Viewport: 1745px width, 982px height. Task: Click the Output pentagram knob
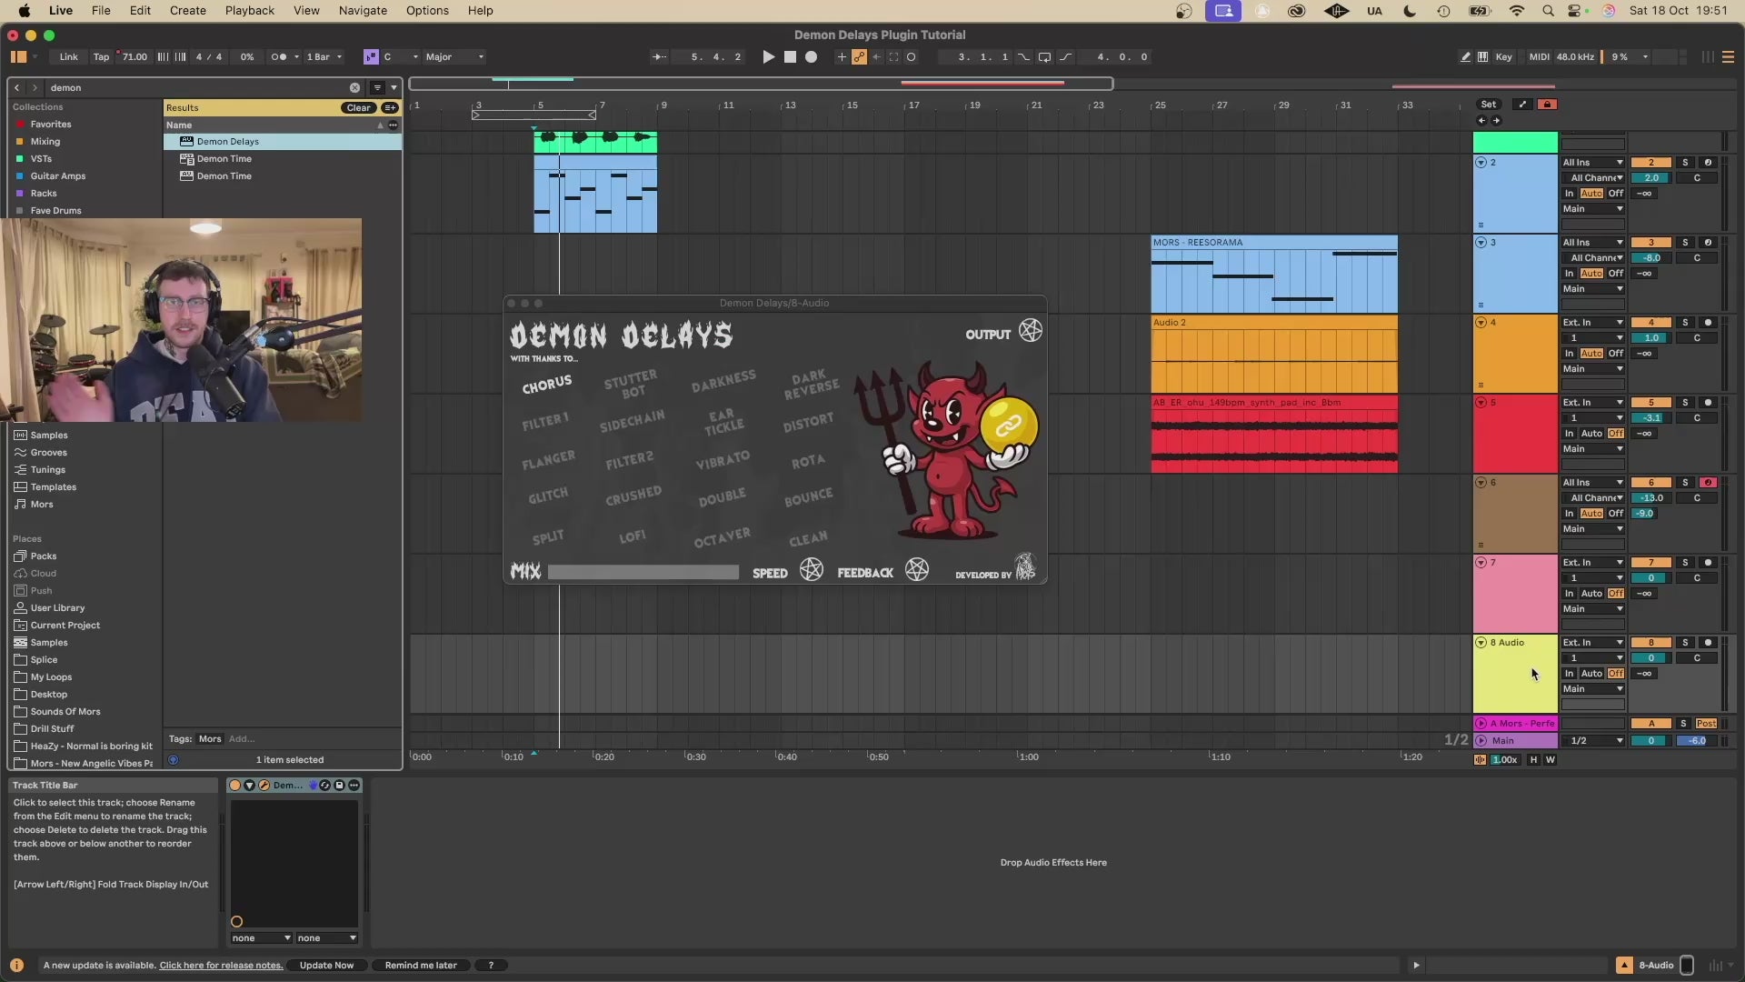[x=1031, y=331]
